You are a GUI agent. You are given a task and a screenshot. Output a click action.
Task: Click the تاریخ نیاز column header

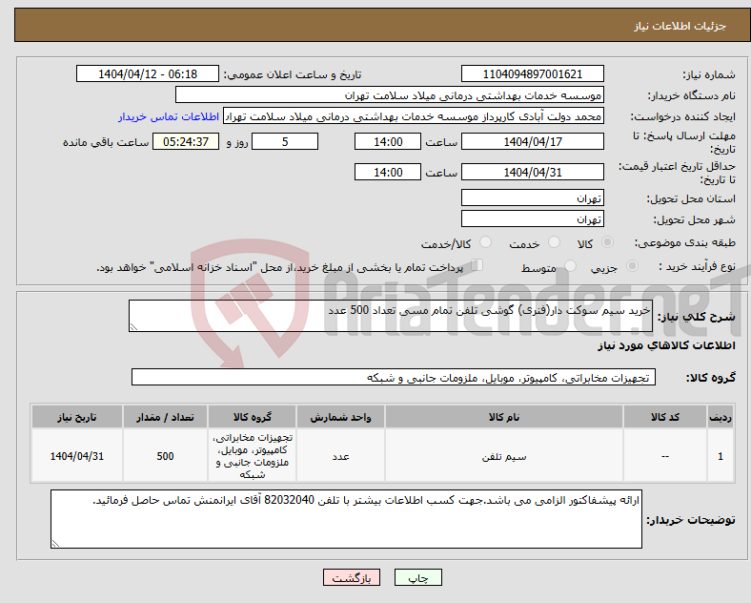coord(77,417)
